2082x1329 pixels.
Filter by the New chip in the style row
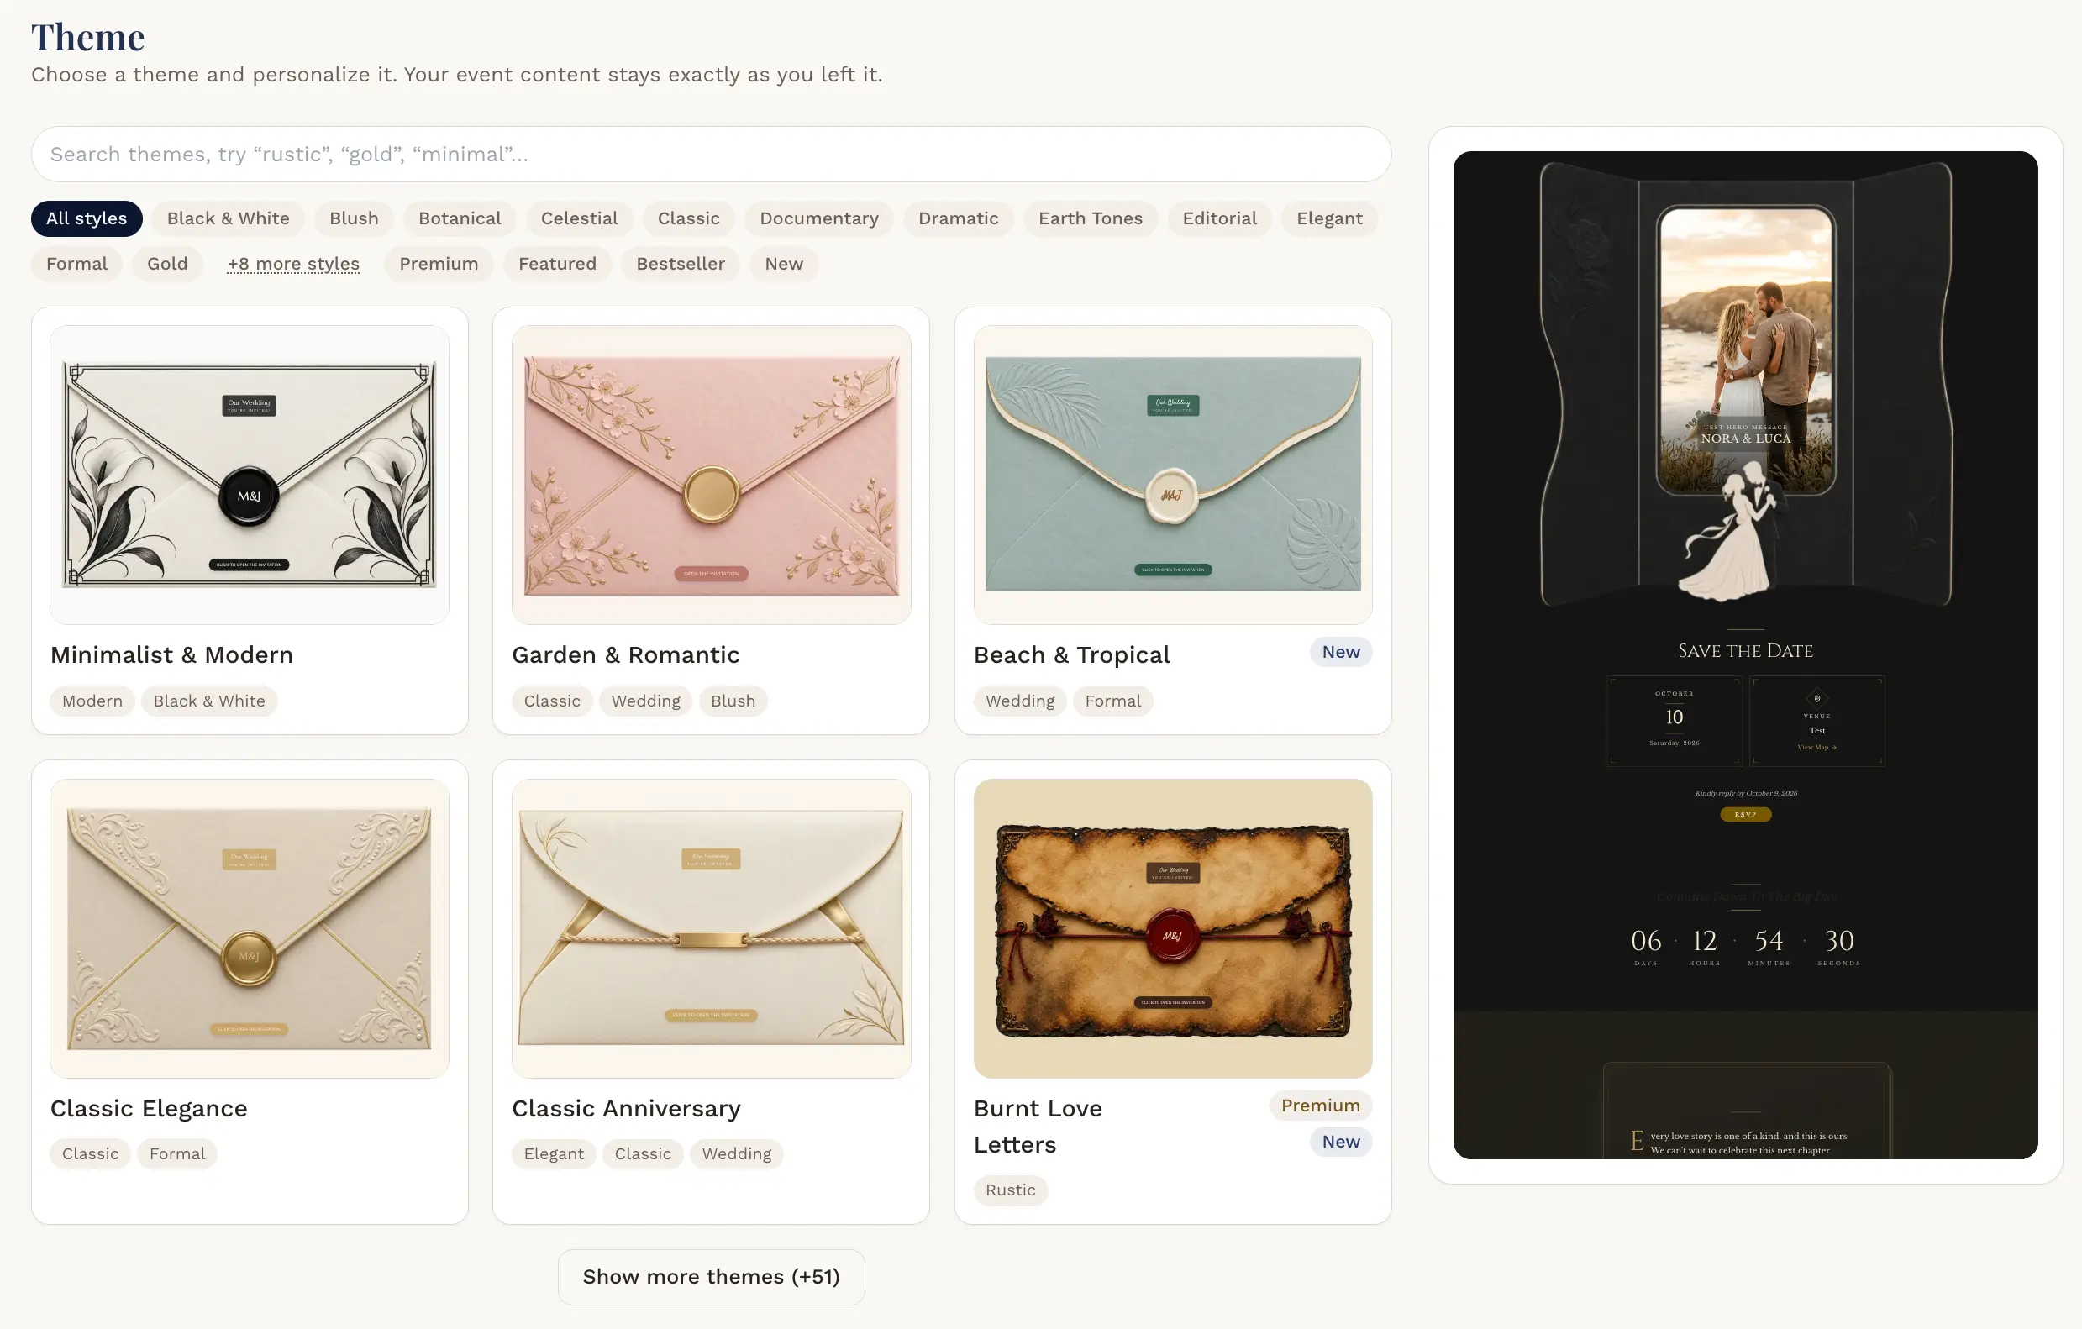(x=783, y=264)
